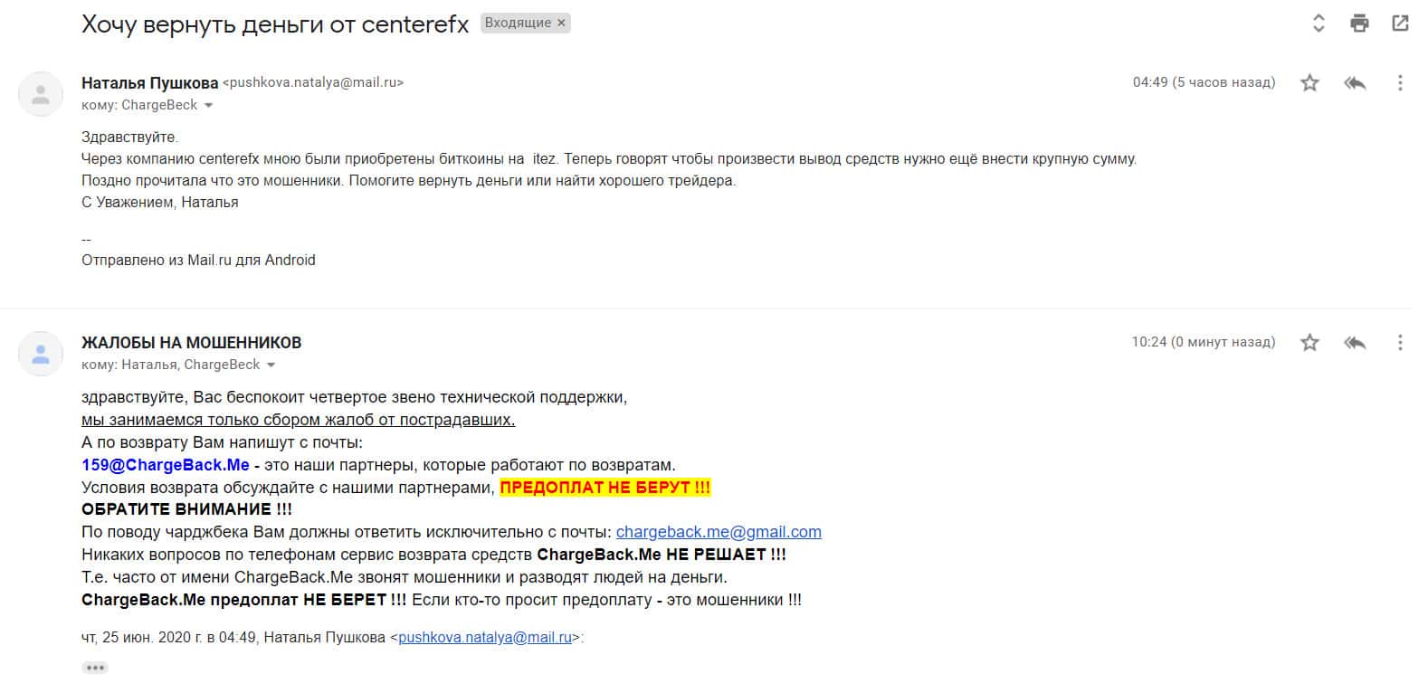Open more options for the second message
Screen dimensions: 1428x693
tap(1400, 343)
